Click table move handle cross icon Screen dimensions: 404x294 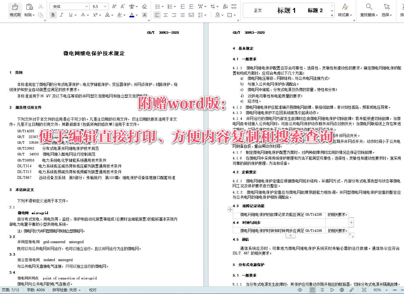point(230,209)
